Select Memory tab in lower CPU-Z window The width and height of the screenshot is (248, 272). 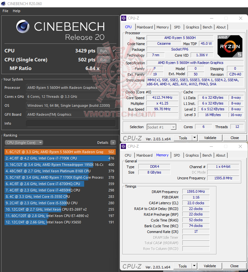click(162, 155)
